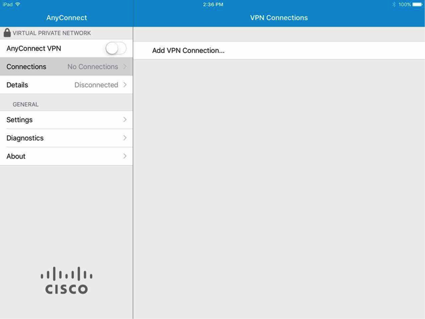Click the arrow beside About
The width and height of the screenshot is (425, 319).
[x=125, y=156]
